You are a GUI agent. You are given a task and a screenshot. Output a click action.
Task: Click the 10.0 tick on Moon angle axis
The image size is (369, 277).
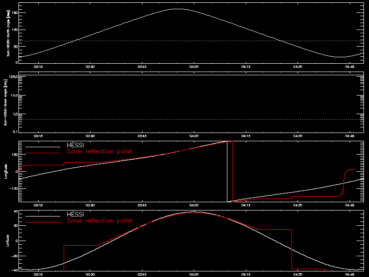click(14, 96)
